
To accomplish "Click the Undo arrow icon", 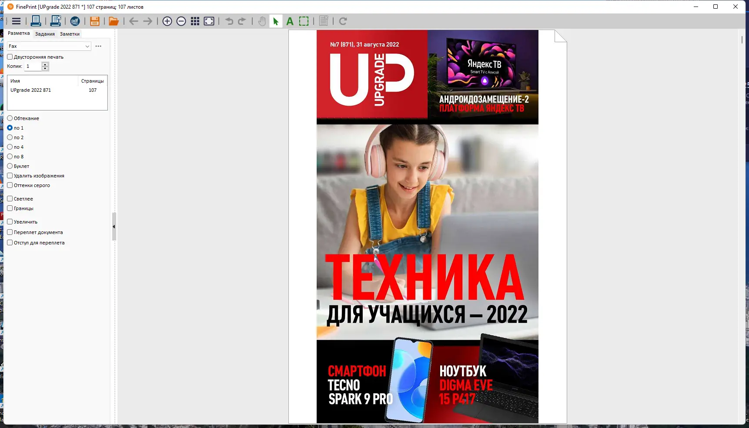I will click(228, 21).
